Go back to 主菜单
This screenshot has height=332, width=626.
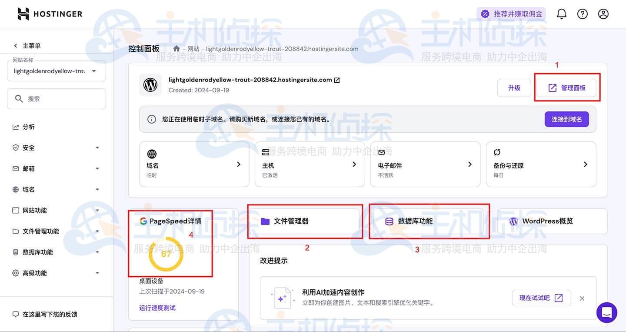point(27,46)
